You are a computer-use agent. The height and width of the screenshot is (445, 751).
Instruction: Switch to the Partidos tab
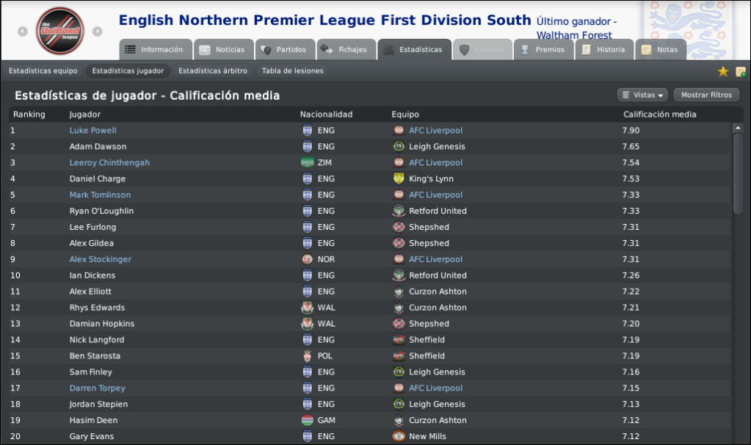285,50
